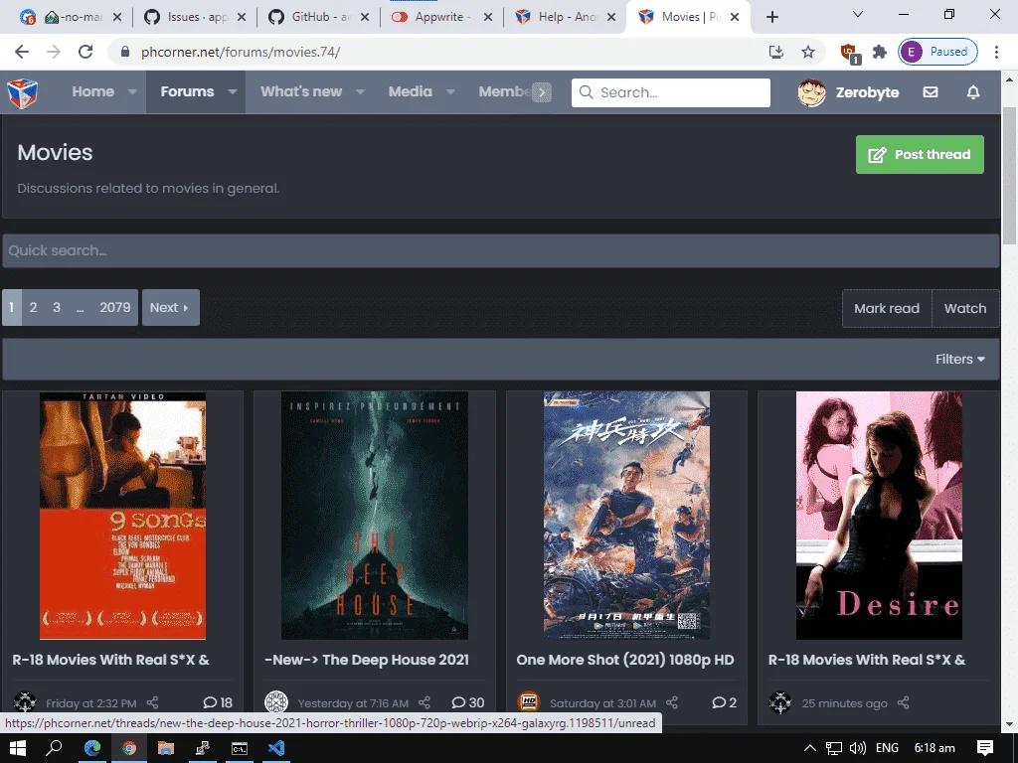
Task: Click the browser back arrow
Action: [x=22, y=52]
